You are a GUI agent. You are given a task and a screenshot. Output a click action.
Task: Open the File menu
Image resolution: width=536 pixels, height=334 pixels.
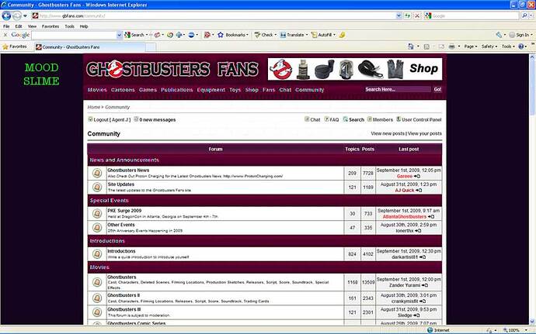coord(6,26)
